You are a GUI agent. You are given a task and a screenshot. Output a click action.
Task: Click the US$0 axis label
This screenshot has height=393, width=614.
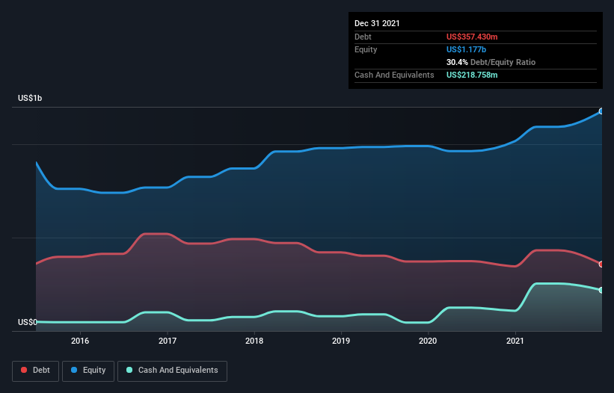(28, 322)
